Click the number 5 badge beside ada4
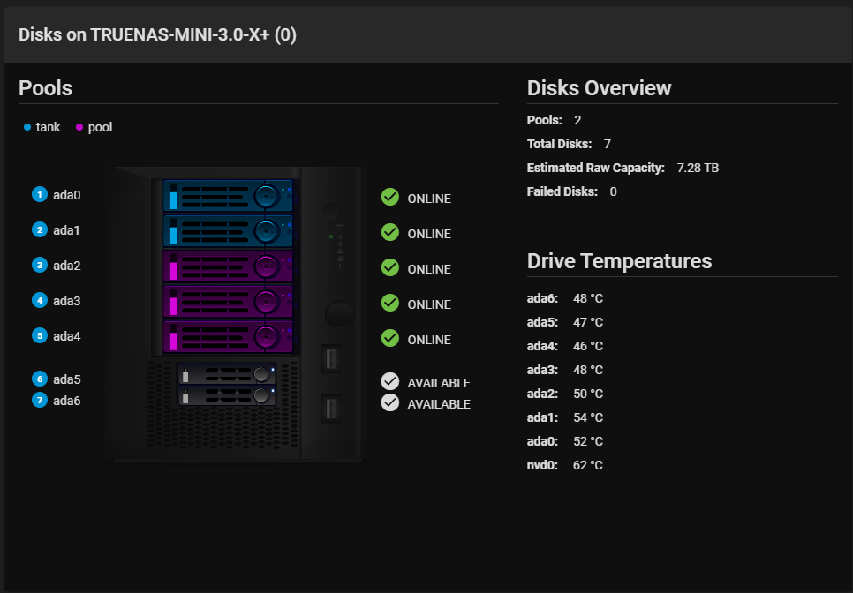Viewport: 853px width, 593px height. 40,336
